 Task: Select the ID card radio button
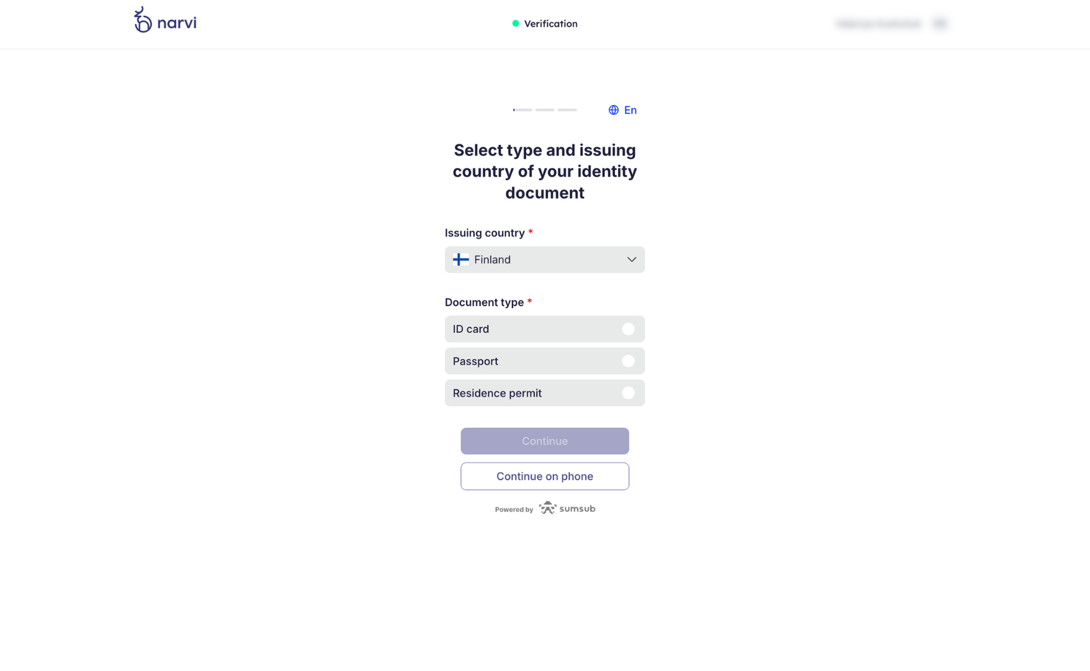(628, 329)
